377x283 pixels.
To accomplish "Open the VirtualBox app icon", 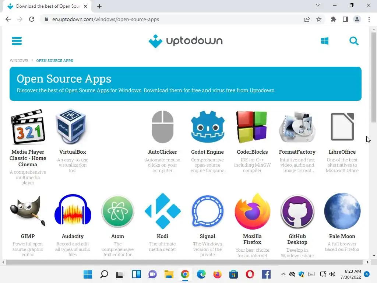I will 71,127.
